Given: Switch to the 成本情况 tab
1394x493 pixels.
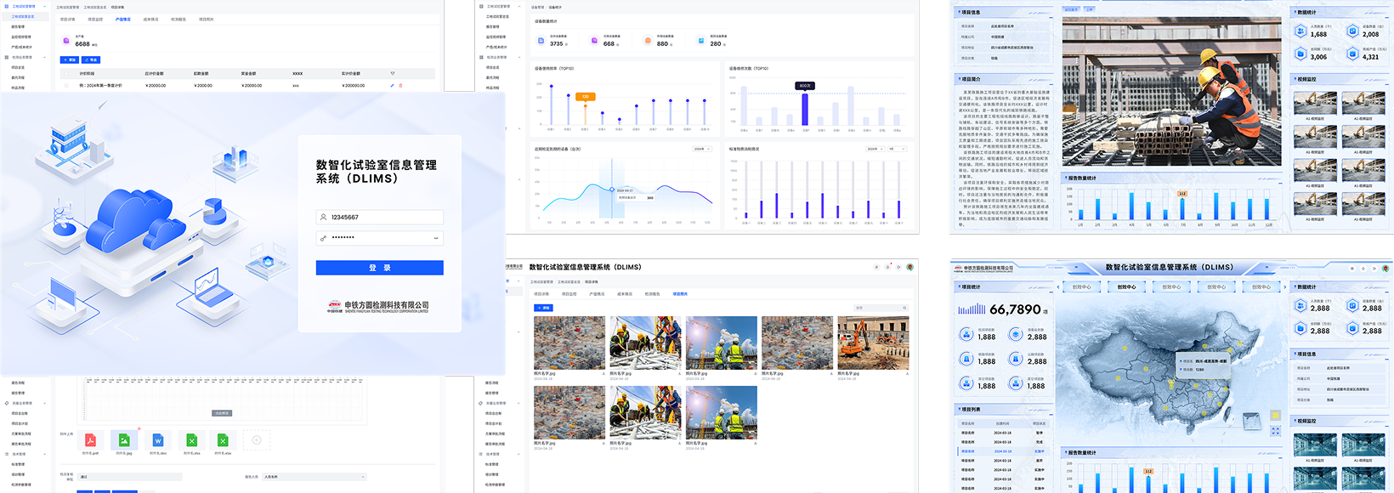Looking at the screenshot, I should pos(150,19).
